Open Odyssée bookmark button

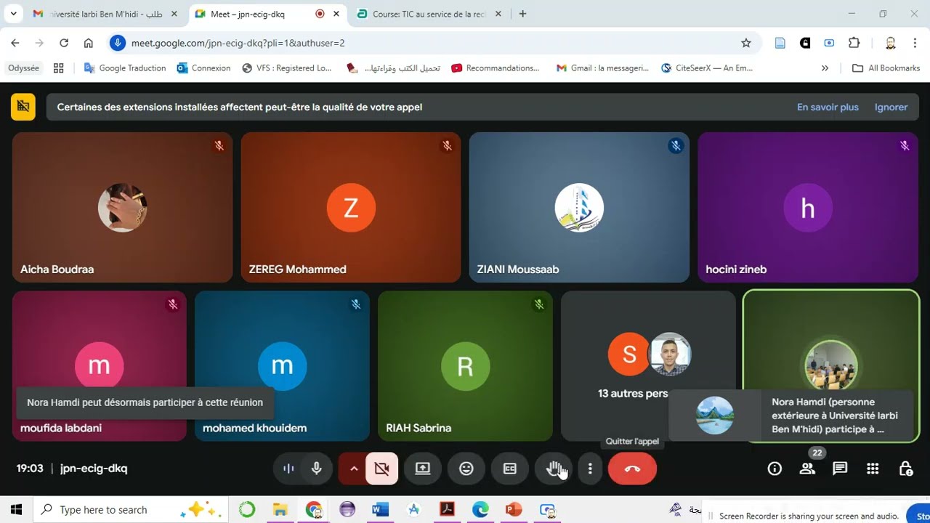coord(23,68)
